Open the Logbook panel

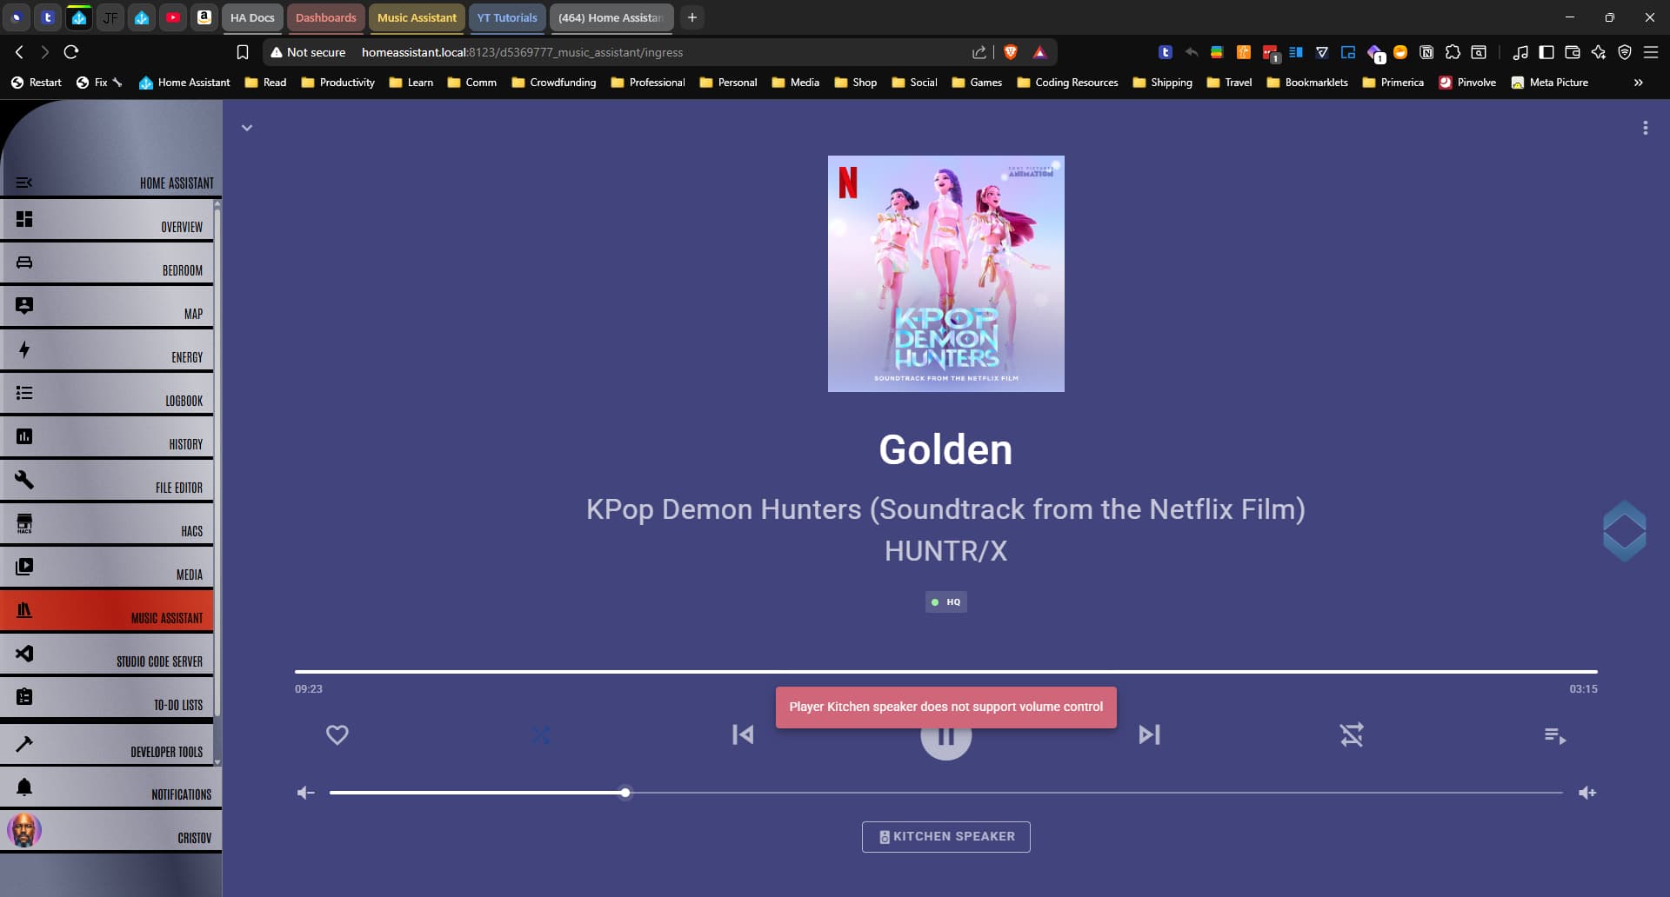(108, 395)
